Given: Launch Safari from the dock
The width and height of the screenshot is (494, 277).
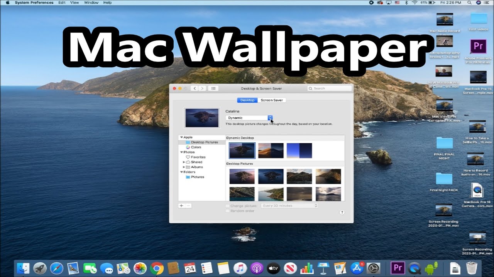Looking at the screenshot, I should pos(57,268).
